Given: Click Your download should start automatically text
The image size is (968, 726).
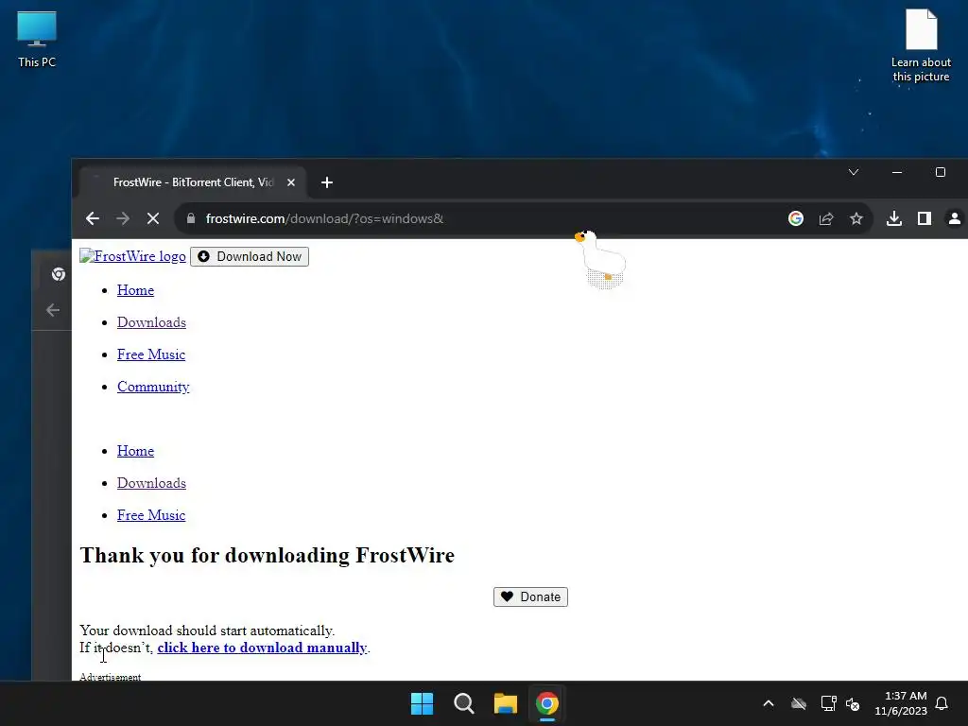Looking at the screenshot, I should (207, 631).
